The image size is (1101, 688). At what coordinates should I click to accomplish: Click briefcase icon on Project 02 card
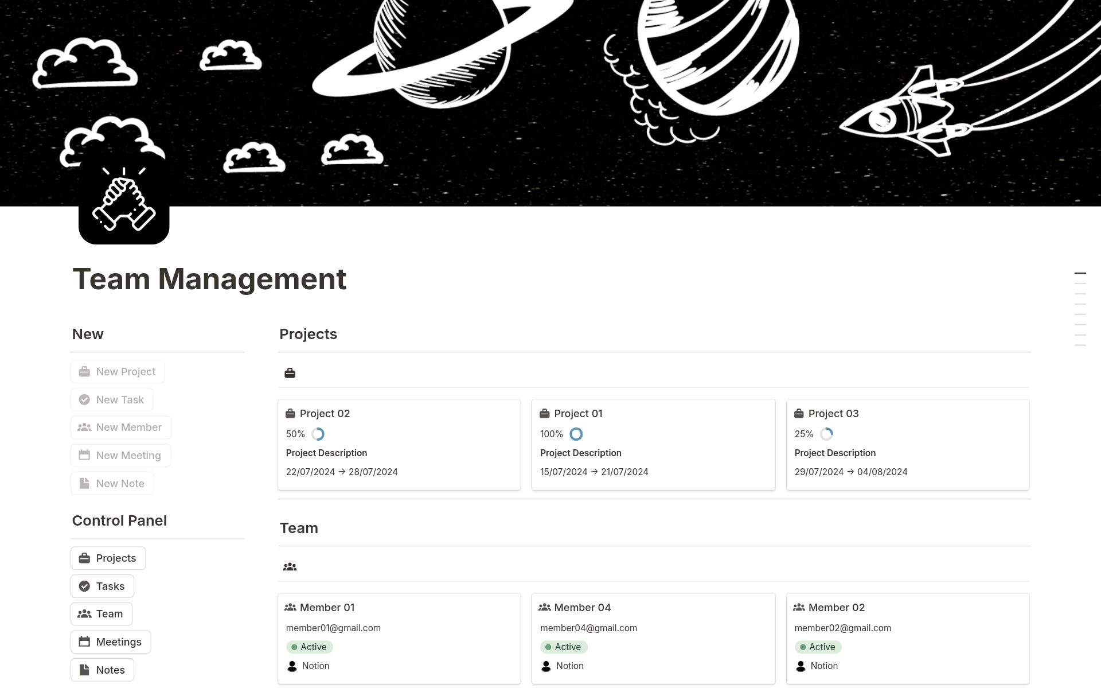click(290, 414)
